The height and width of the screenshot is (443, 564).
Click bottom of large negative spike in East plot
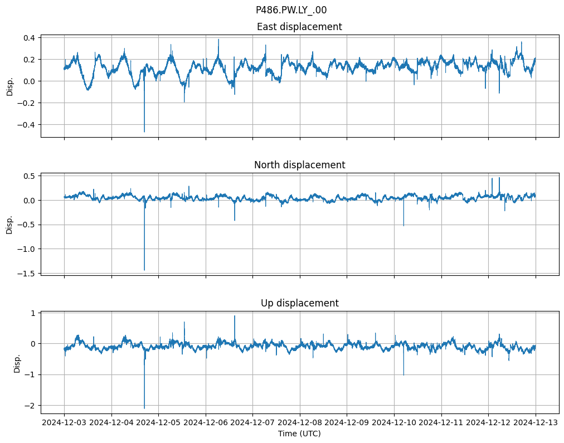pyautogui.click(x=144, y=132)
